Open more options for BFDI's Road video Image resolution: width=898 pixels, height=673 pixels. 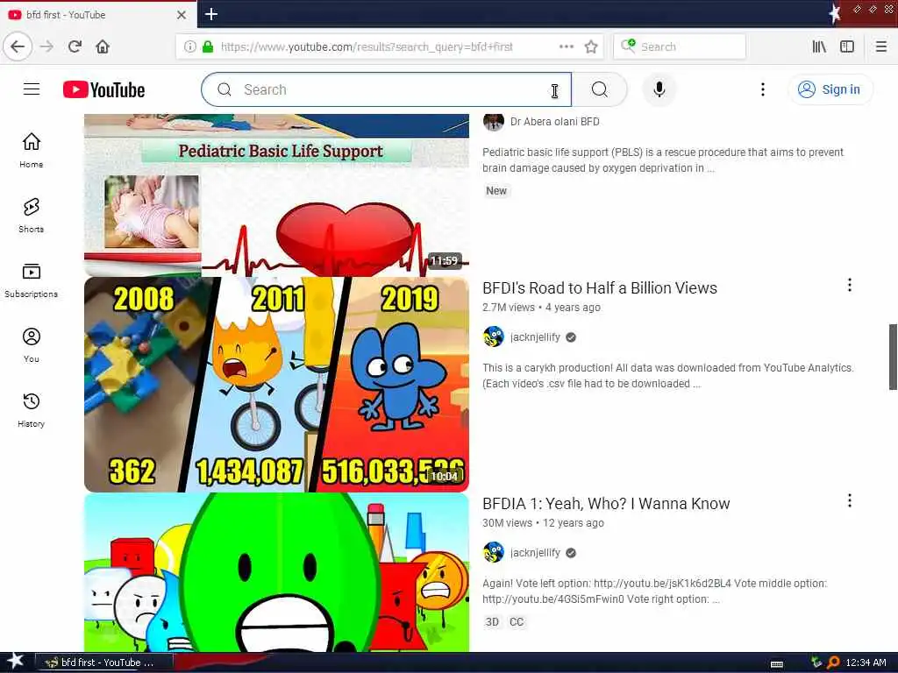[849, 285]
